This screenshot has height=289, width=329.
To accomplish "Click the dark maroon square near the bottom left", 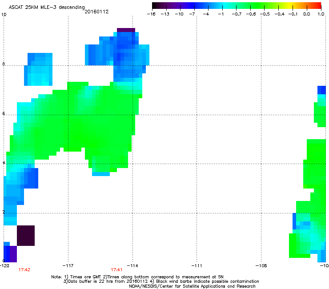I will [26, 236].
